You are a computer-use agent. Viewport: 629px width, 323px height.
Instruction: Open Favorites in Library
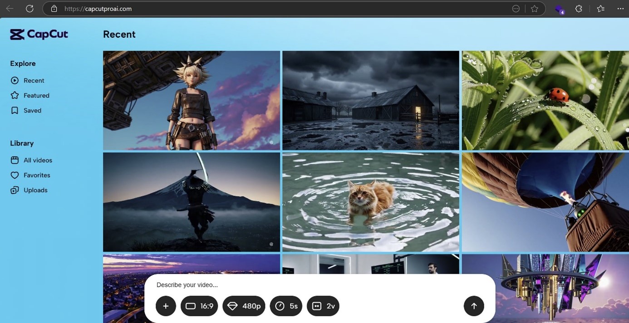(x=30, y=175)
